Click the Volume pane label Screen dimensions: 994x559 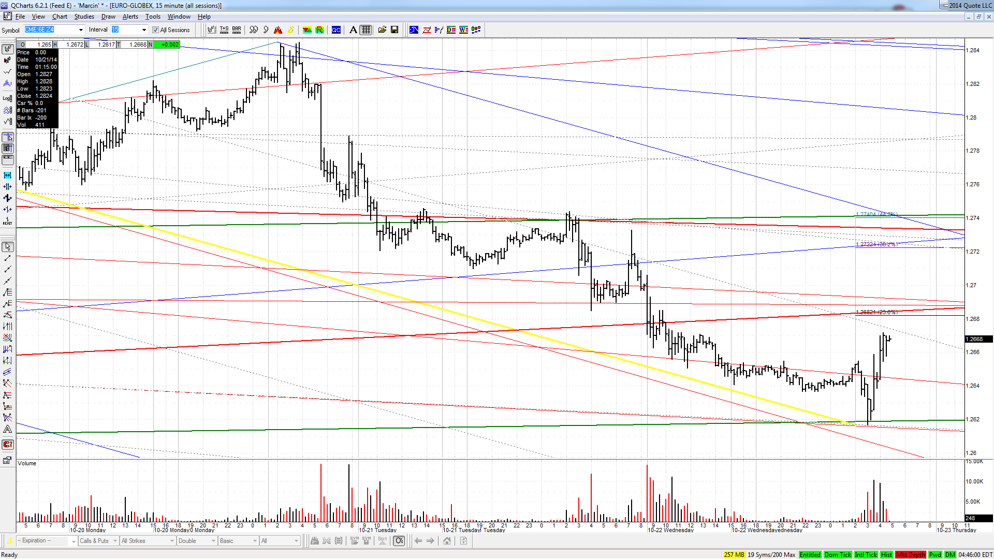coord(27,463)
